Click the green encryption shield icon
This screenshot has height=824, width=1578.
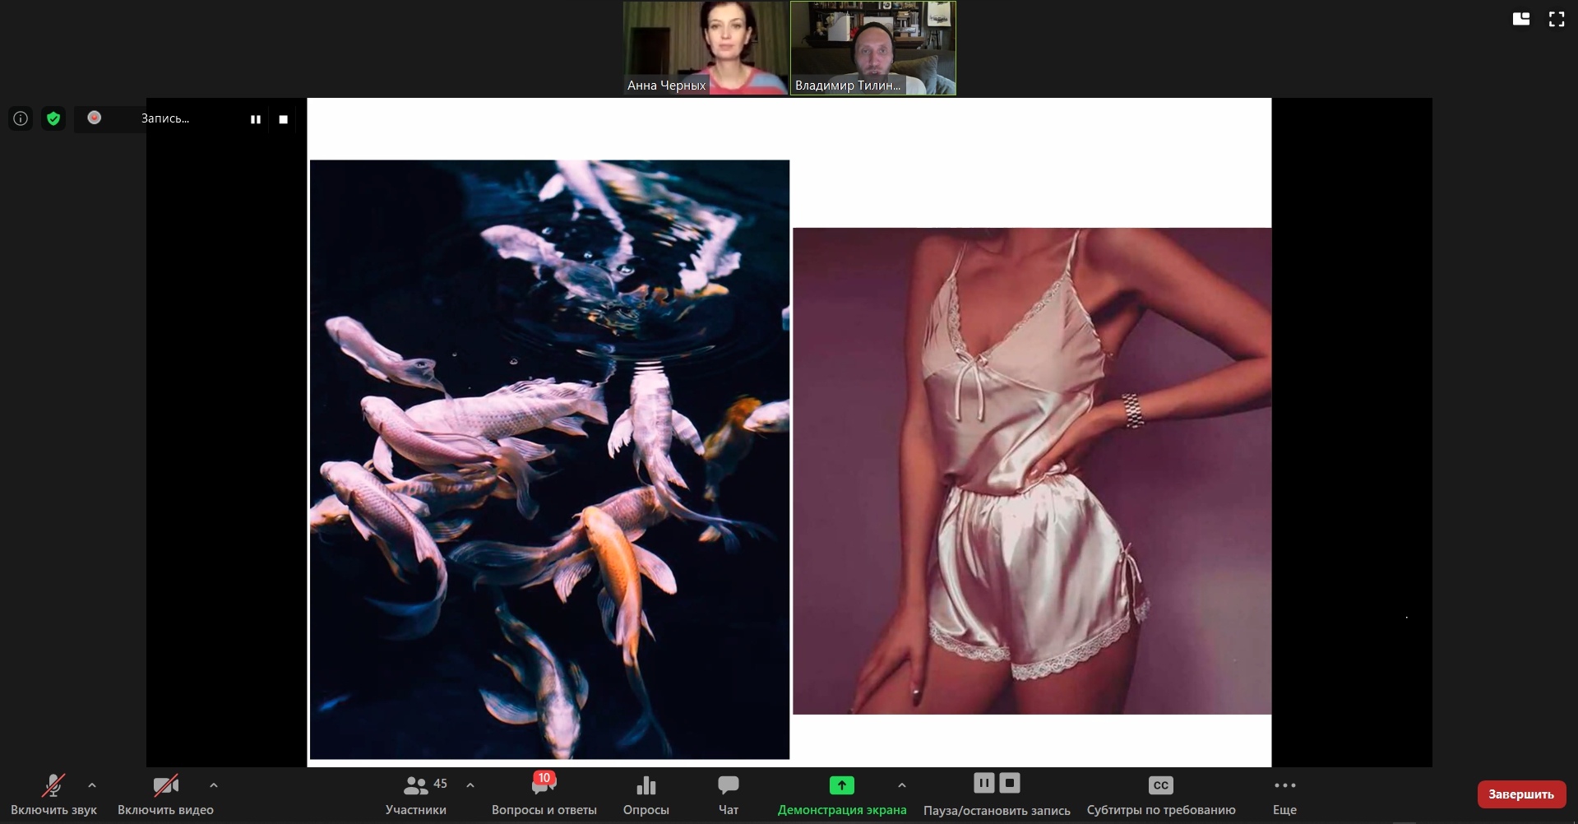coord(53,118)
